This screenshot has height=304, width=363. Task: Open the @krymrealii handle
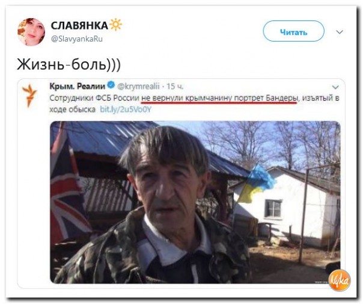(138, 86)
